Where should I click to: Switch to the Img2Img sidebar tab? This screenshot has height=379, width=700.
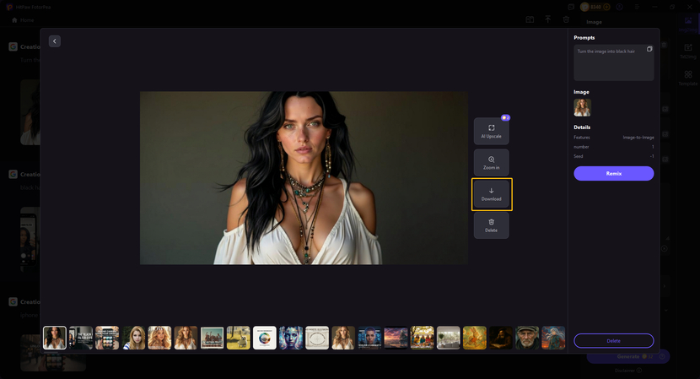tap(688, 24)
